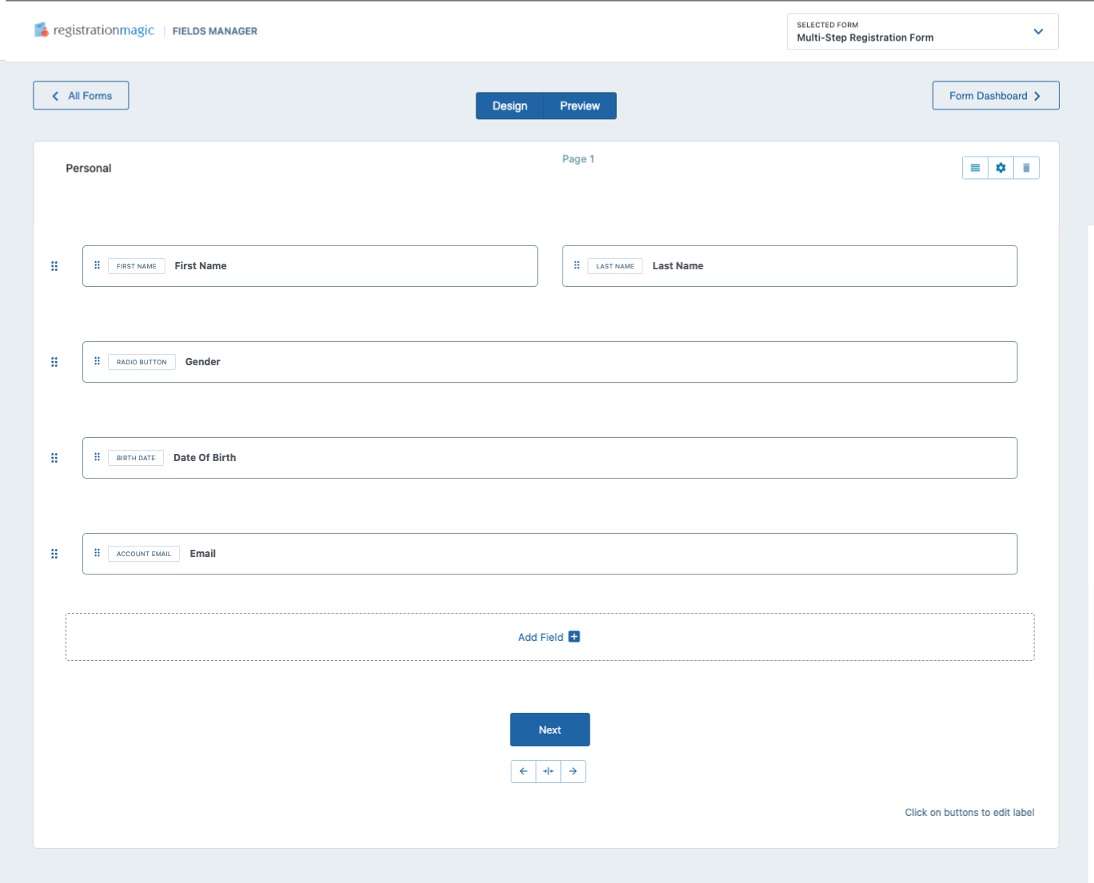Open the Page 1 settings gear

[x=1001, y=168]
